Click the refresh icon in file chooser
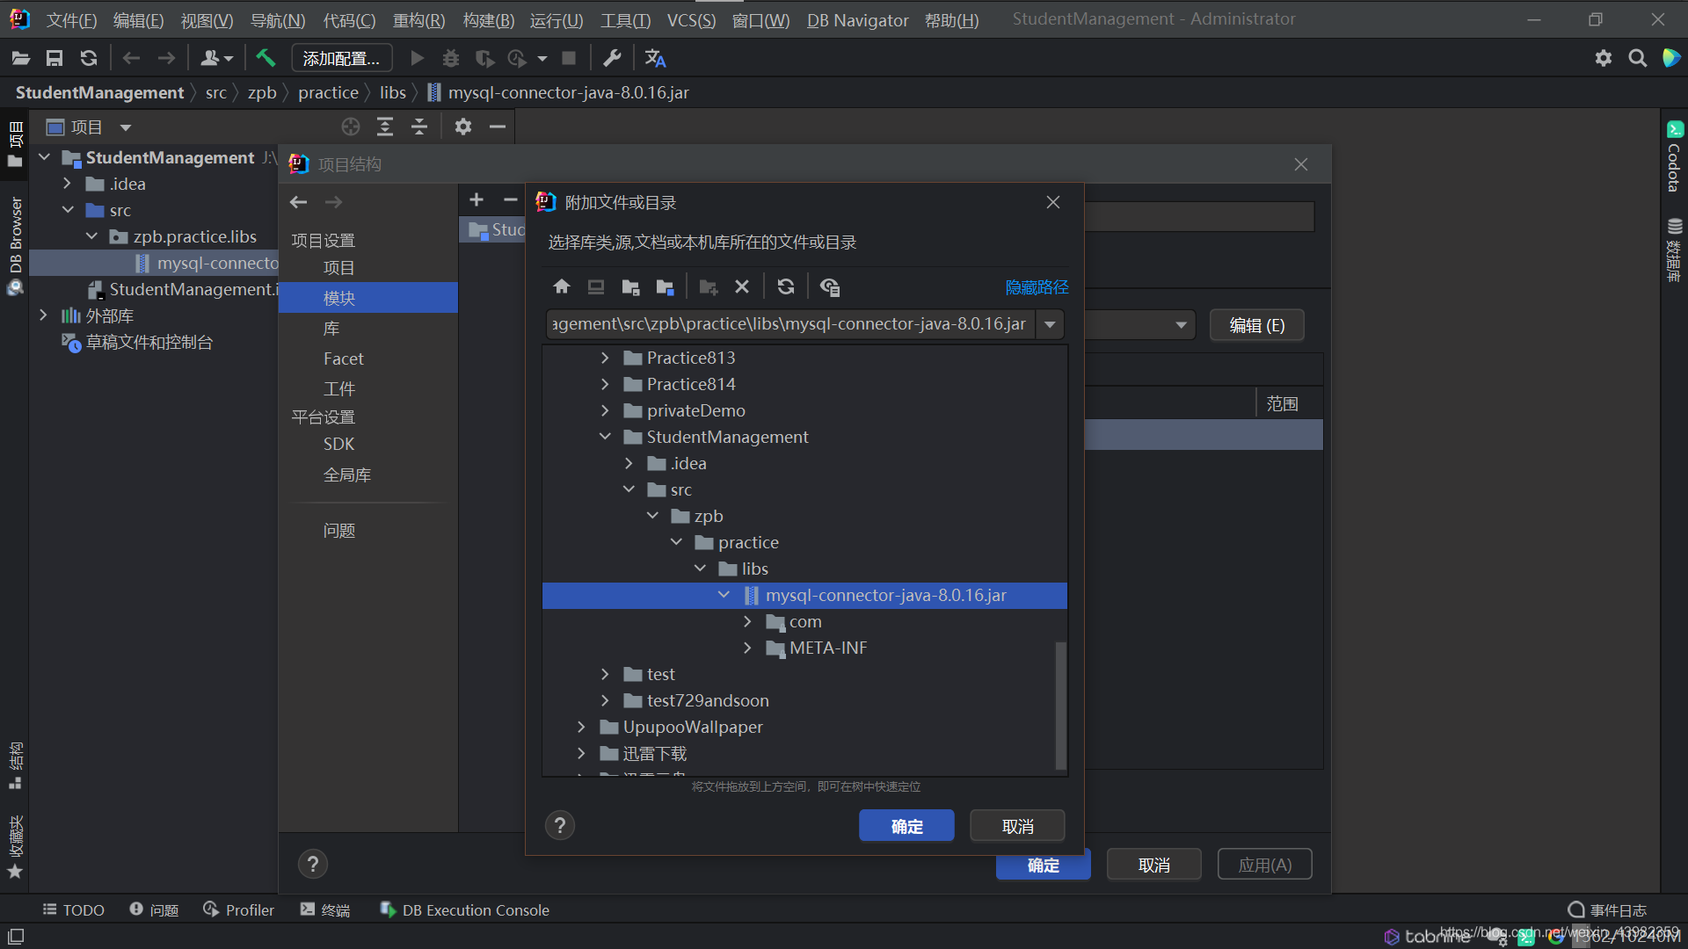The width and height of the screenshot is (1688, 949). coord(786,286)
